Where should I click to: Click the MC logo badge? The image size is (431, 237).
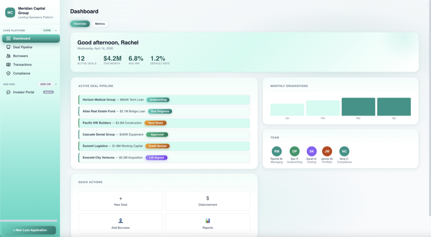[x=10, y=13]
